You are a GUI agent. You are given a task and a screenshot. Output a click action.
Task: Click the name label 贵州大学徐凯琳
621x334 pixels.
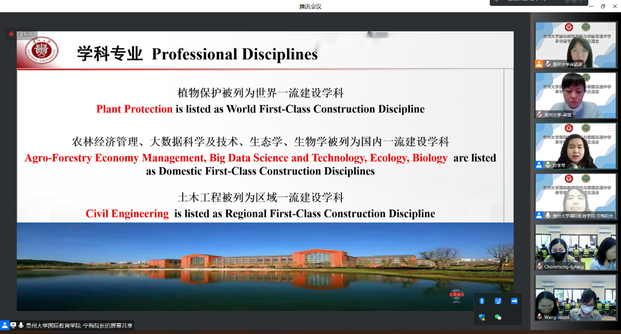[x=567, y=64]
